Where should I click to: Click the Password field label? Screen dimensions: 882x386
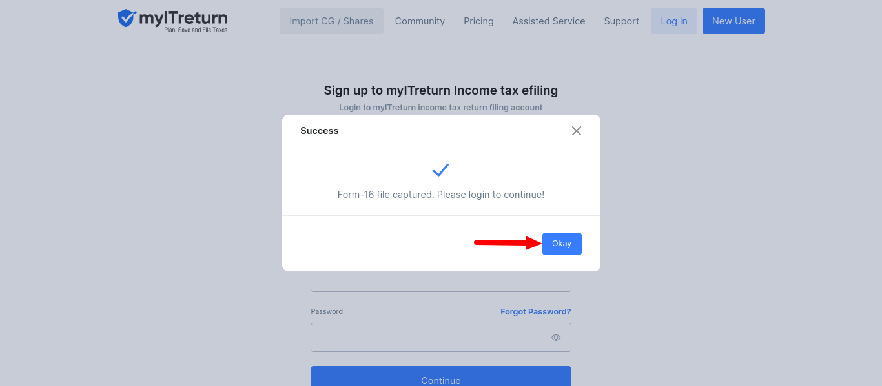tap(327, 312)
